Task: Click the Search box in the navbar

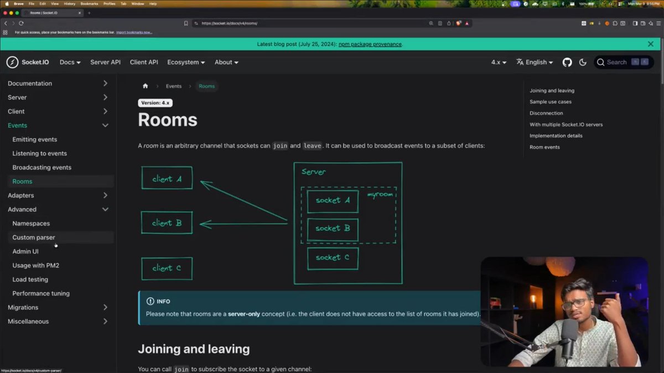Action: point(624,62)
